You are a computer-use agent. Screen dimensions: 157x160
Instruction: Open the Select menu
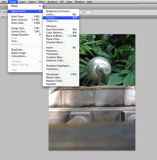click(32, 2)
